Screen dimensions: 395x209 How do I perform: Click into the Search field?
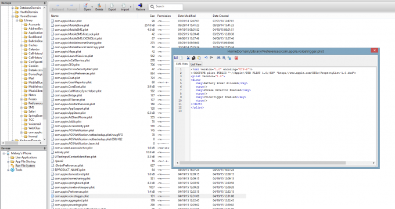tap(166, 6)
